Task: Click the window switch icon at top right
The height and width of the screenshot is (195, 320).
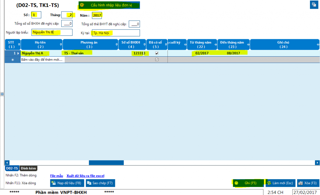Action: [313, 5]
